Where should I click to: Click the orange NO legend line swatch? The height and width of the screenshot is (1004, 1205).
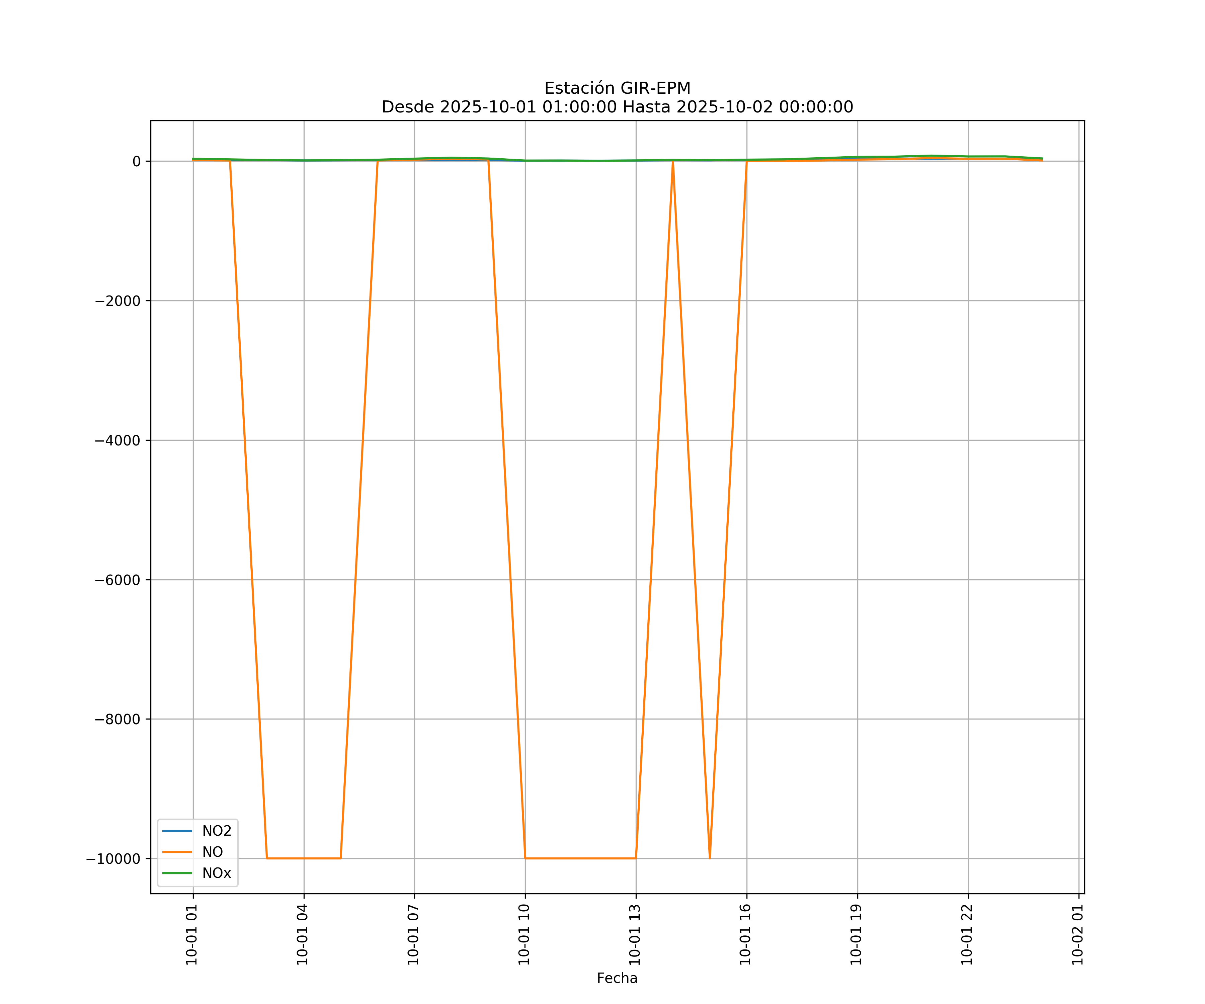[177, 852]
